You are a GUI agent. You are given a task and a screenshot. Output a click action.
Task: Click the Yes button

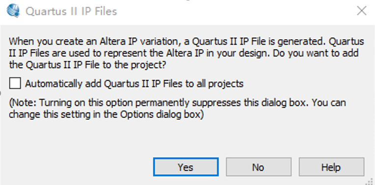186,167
